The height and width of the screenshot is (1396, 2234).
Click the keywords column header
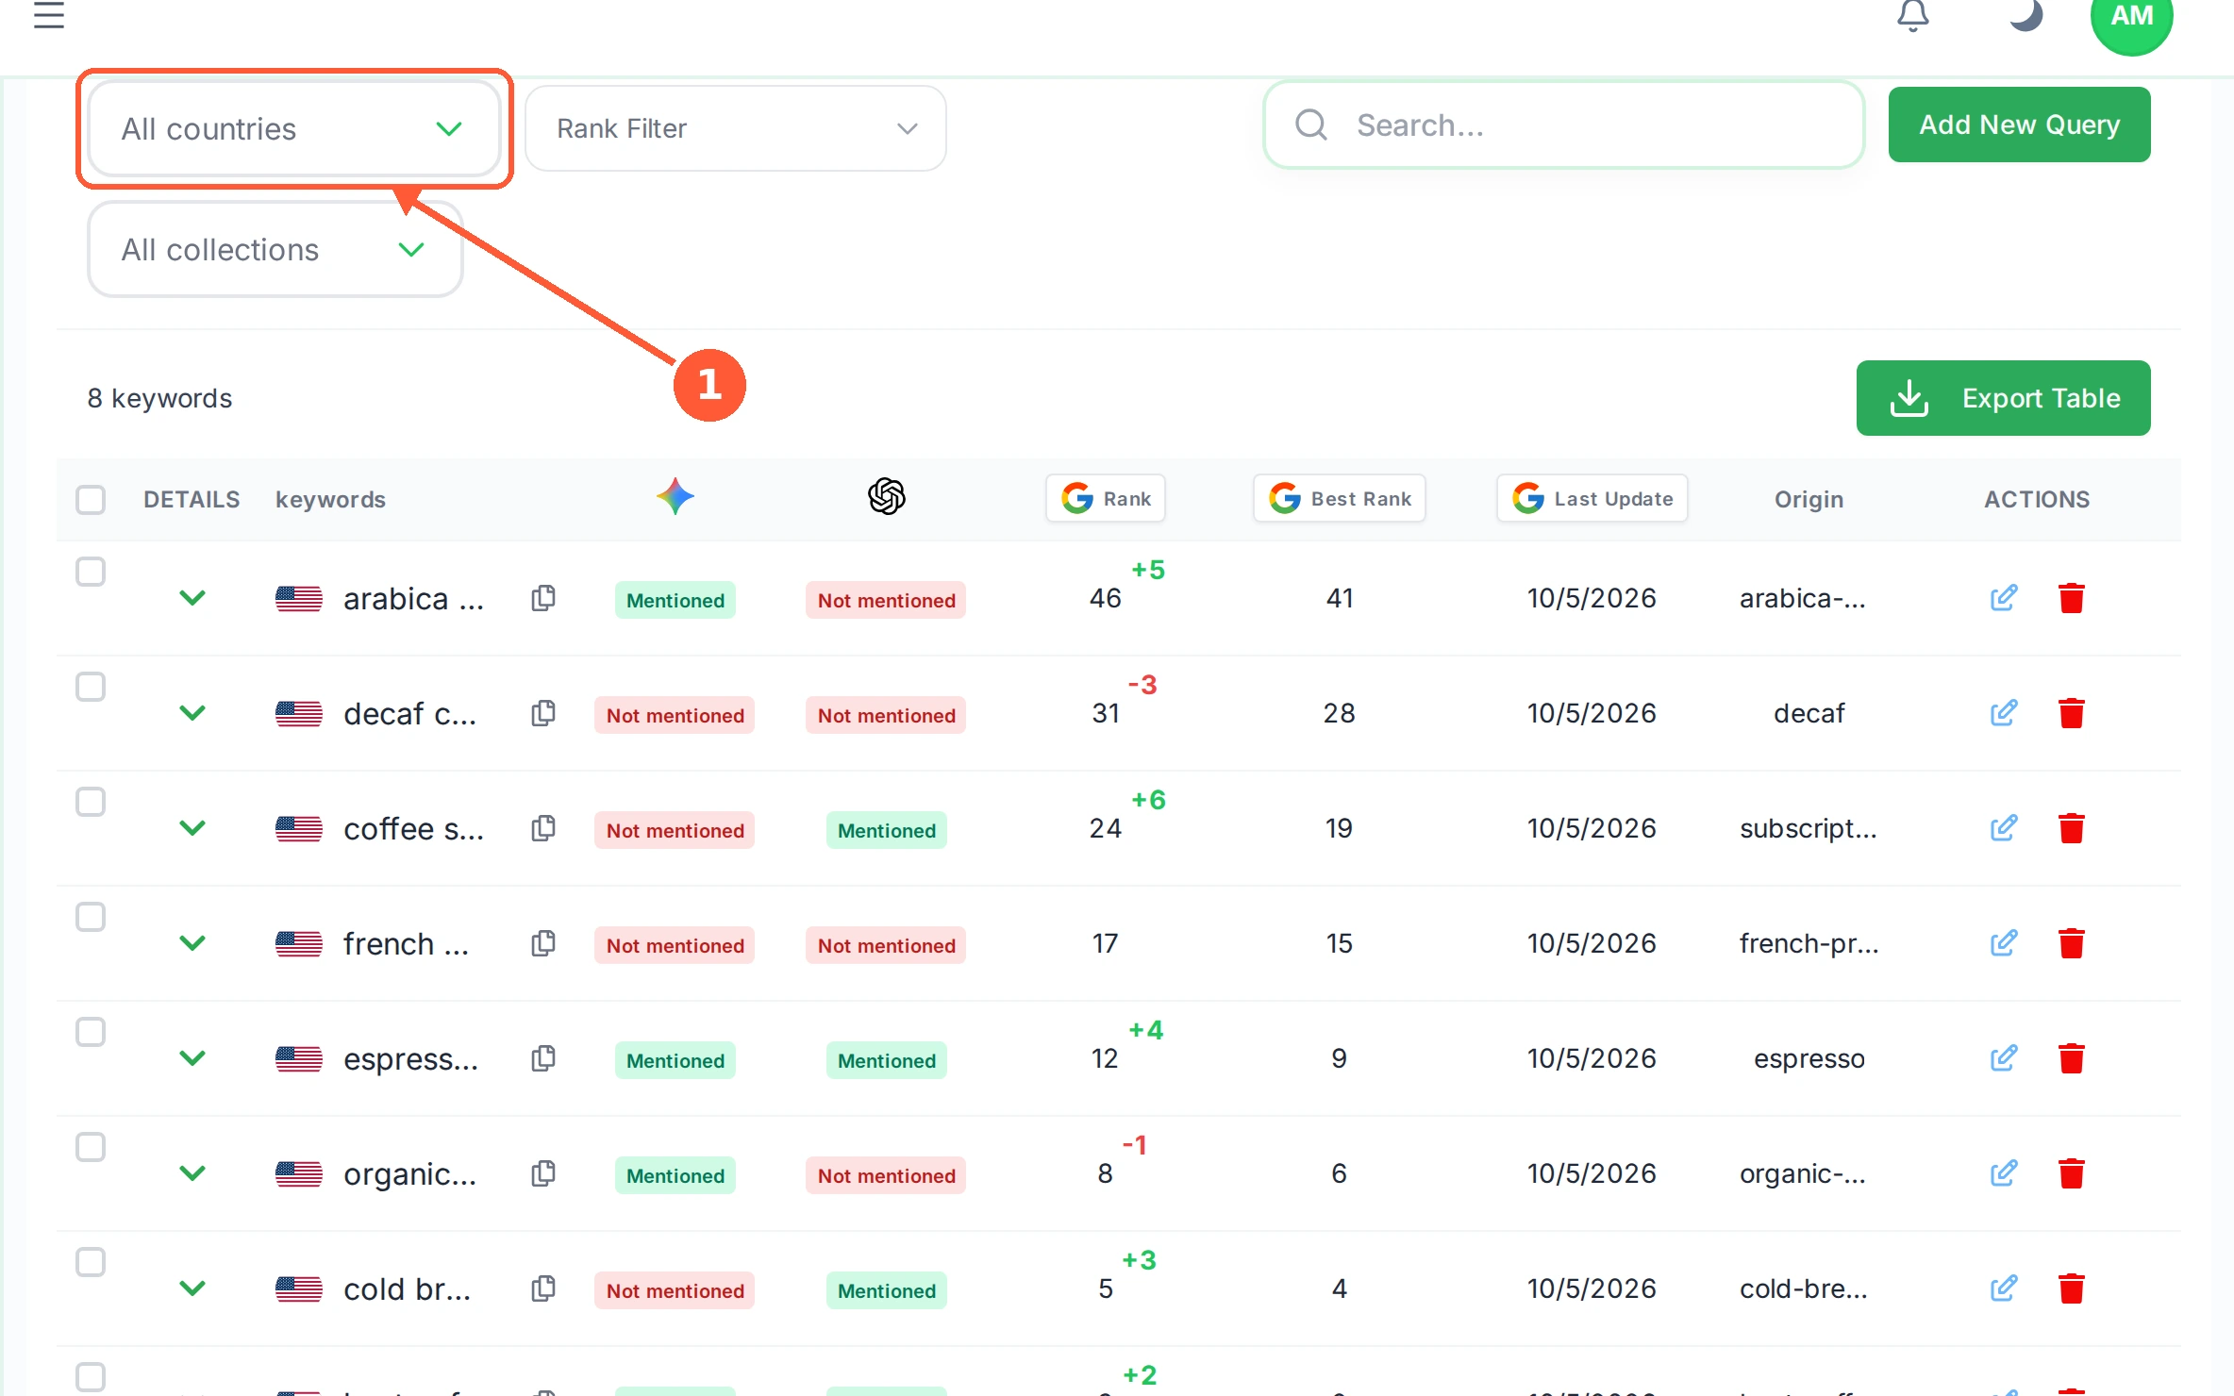coord(330,500)
